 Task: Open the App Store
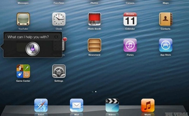[x=166, y=45]
